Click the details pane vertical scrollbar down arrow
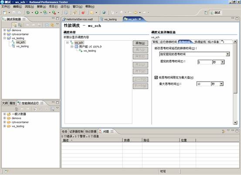The image size is (241, 175). (x=235, y=123)
